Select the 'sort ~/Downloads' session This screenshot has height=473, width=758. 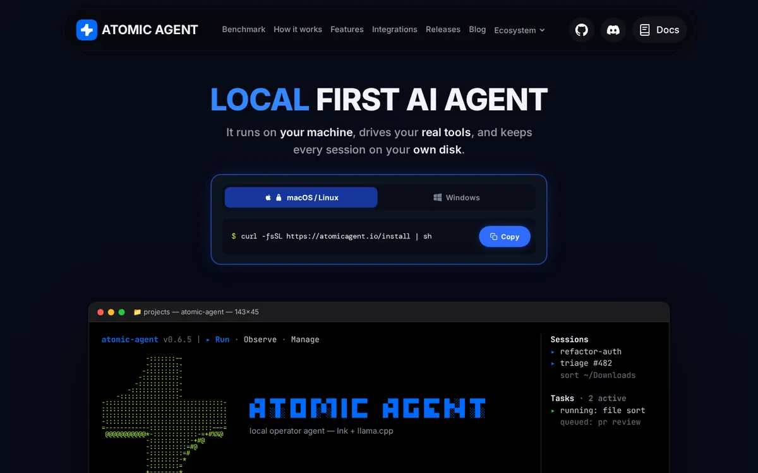598,375
